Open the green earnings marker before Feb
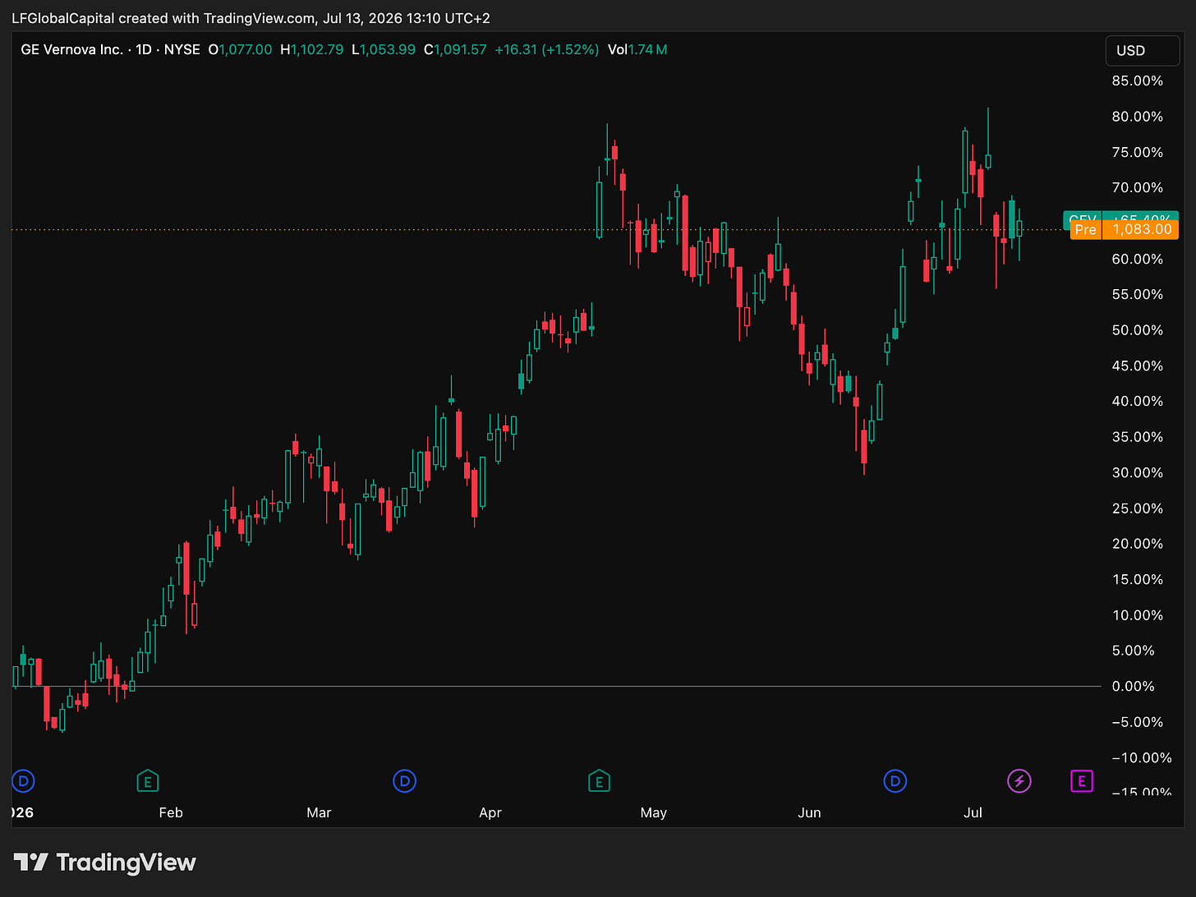The height and width of the screenshot is (897, 1196). (147, 781)
